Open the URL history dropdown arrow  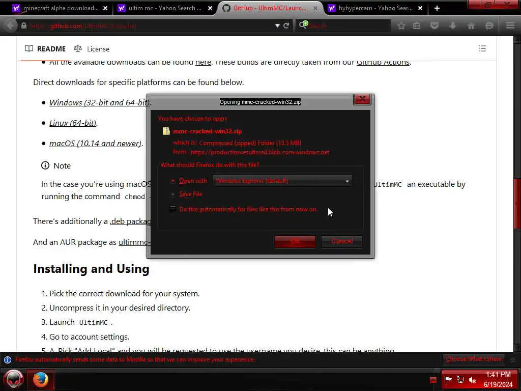pos(277,25)
